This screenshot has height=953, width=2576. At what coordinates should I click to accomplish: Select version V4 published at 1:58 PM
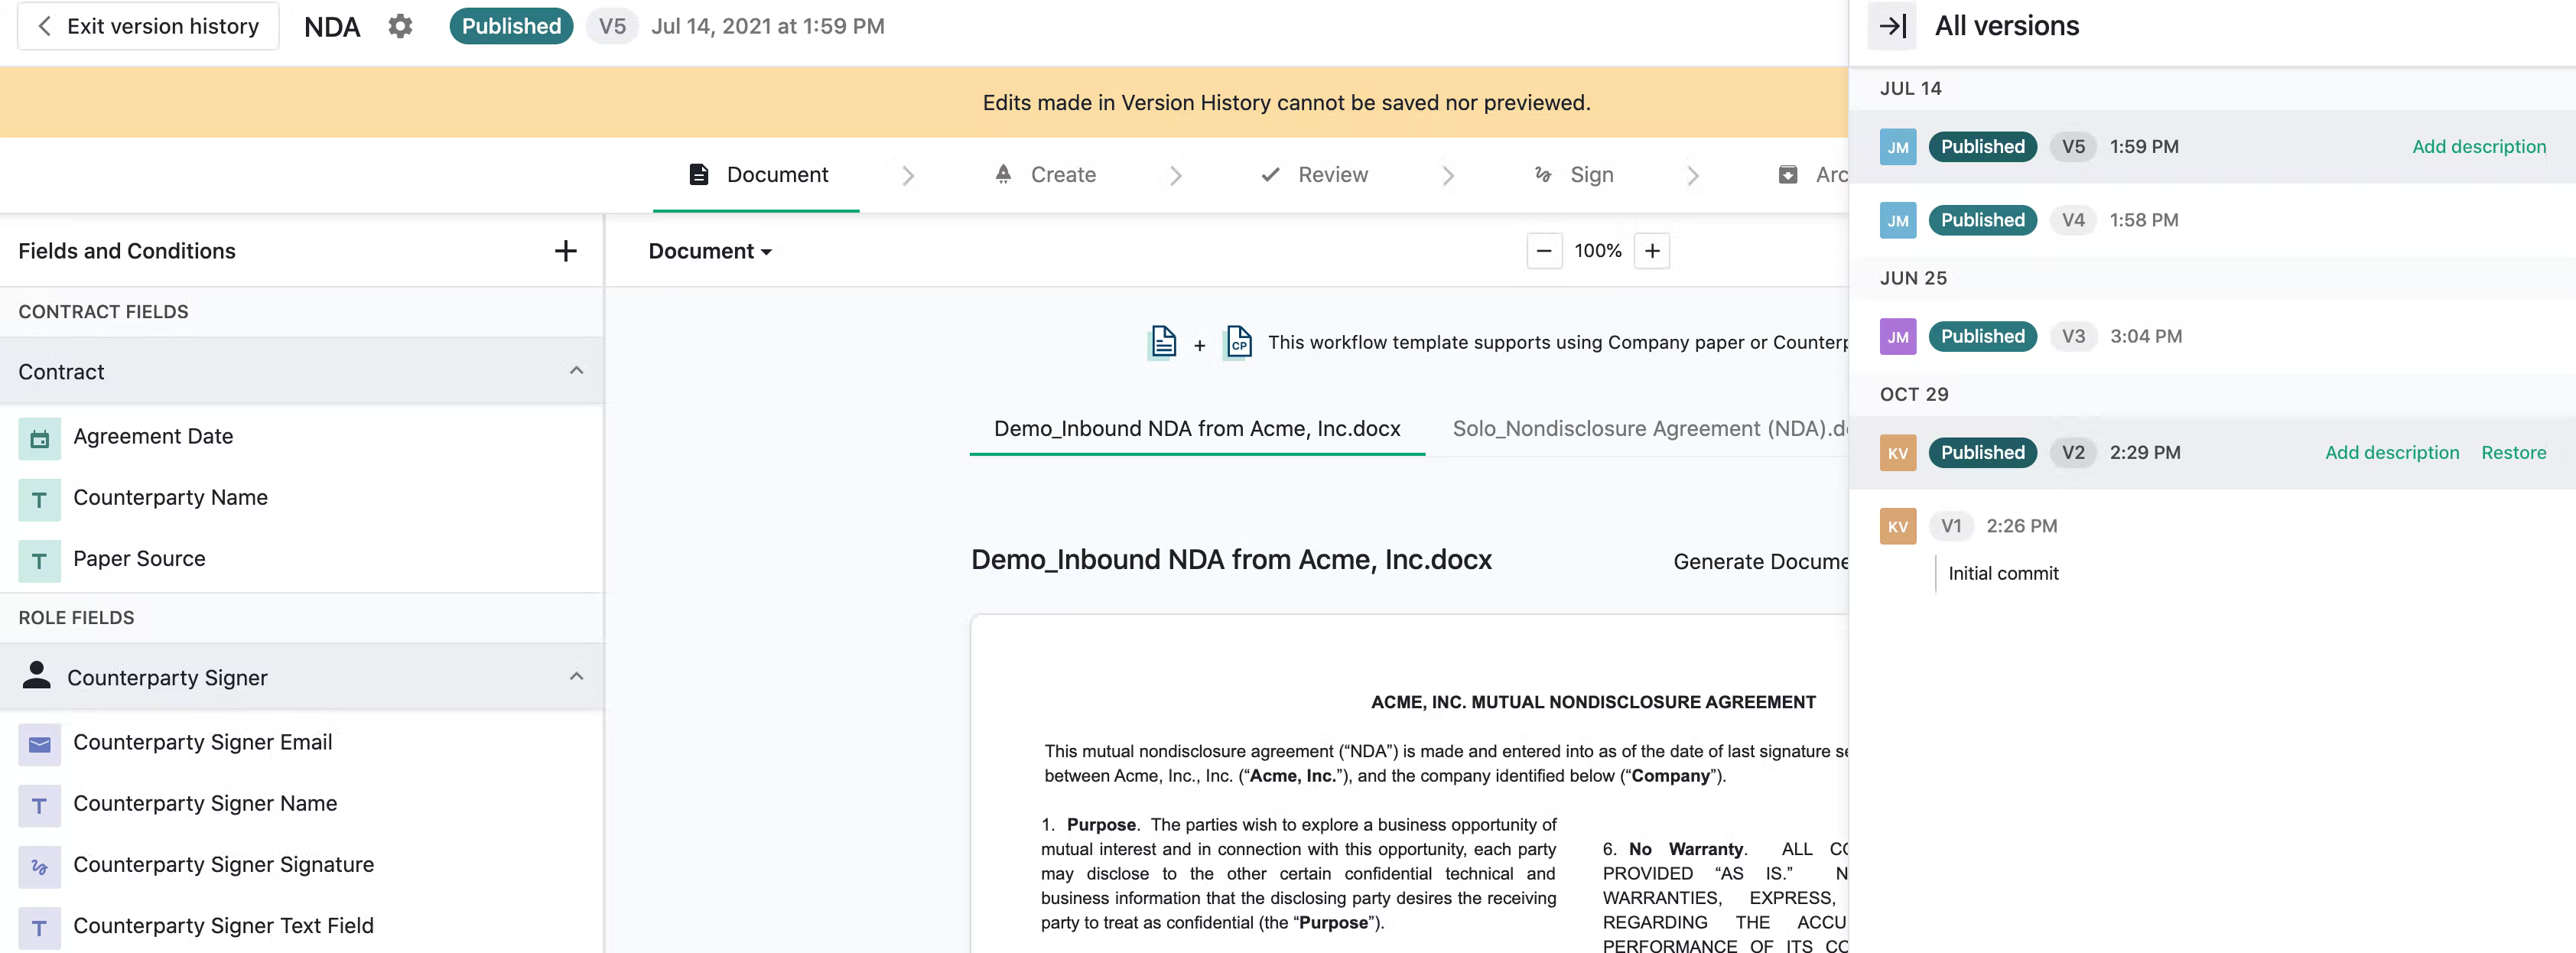point(2142,220)
